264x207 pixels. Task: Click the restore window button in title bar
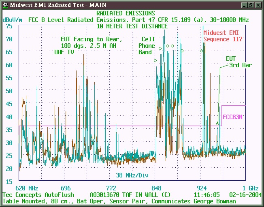click(251, 5)
